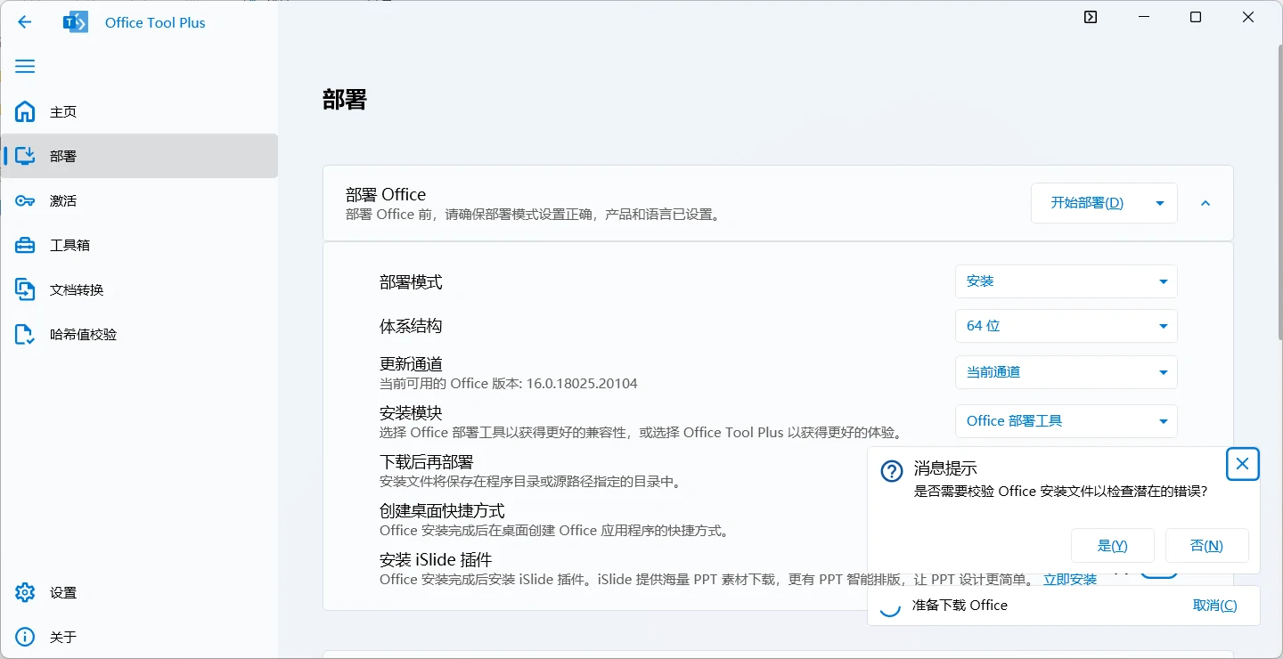Close the 消息提示 dialog with the X
The image size is (1283, 659).
pyautogui.click(x=1242, y=464)
